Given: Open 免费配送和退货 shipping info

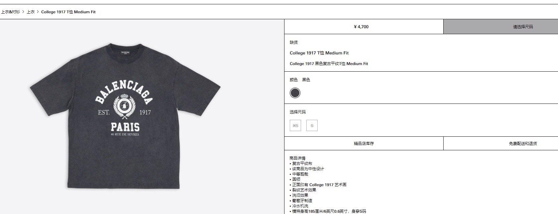Looking at the screenshot, I should [x=501, y=143].
